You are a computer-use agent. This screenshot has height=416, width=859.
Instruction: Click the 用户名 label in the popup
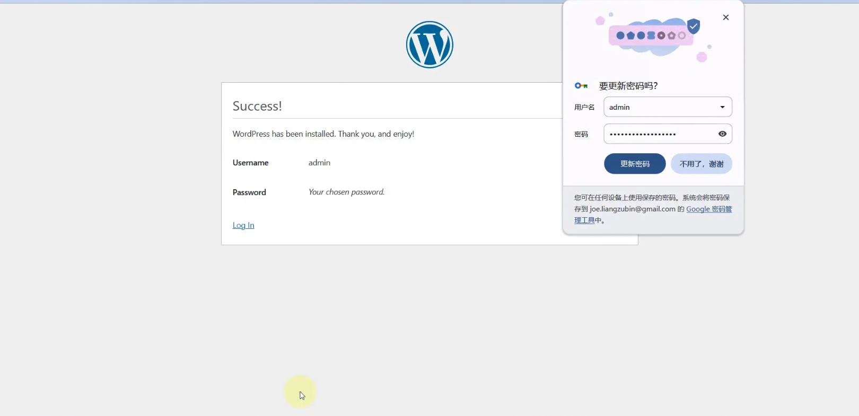coord(584,107)
